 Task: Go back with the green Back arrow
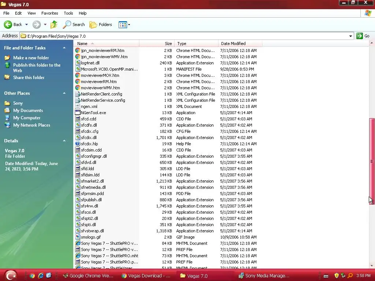pos(13,25)
